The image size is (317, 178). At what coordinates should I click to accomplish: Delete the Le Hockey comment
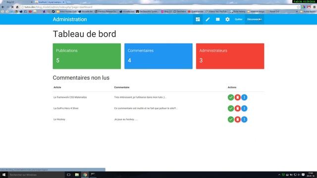238,120
